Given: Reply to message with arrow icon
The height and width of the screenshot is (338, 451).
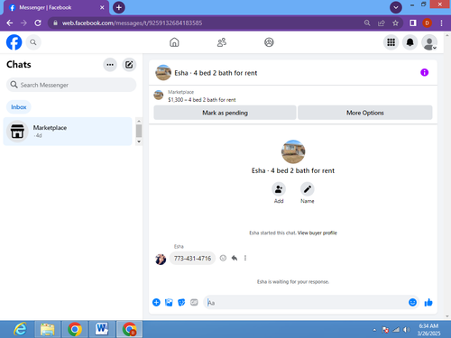Looking at the screenshot, I should coord(235,258).
